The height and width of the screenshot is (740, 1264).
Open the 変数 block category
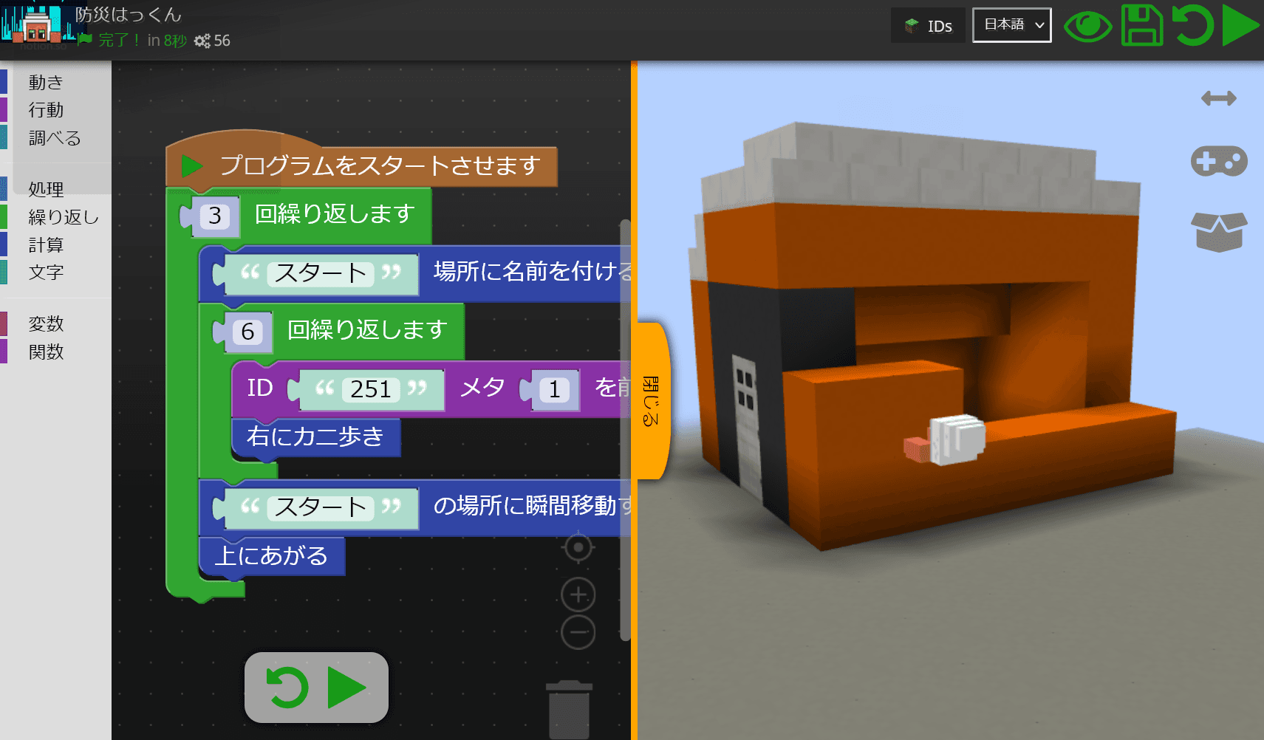[46, 323]
